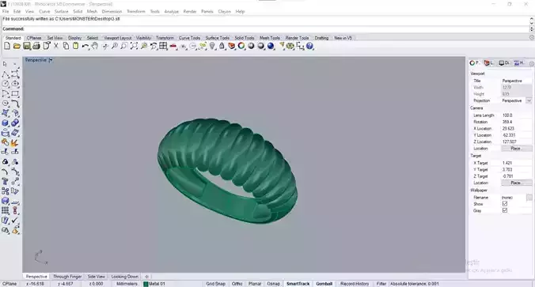The image size is (535, 287).
Task: Switch to the Mesh Tools toolbar tab
Action: point(270,38)
